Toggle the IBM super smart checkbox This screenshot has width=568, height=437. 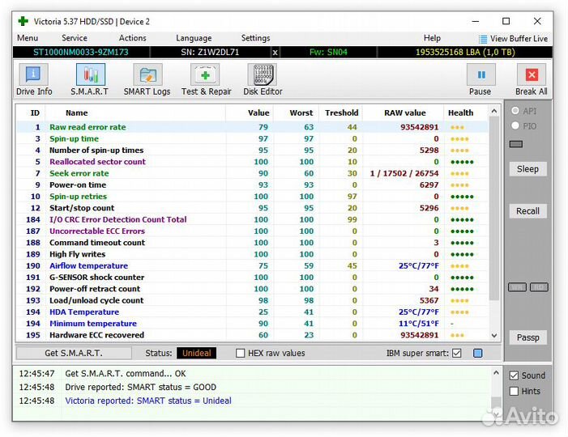tap(456, 353)
